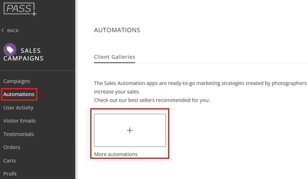This screenshot has width=308, height=179.
Task: Click the BACK link text
Action: click(x=13, y=30)
